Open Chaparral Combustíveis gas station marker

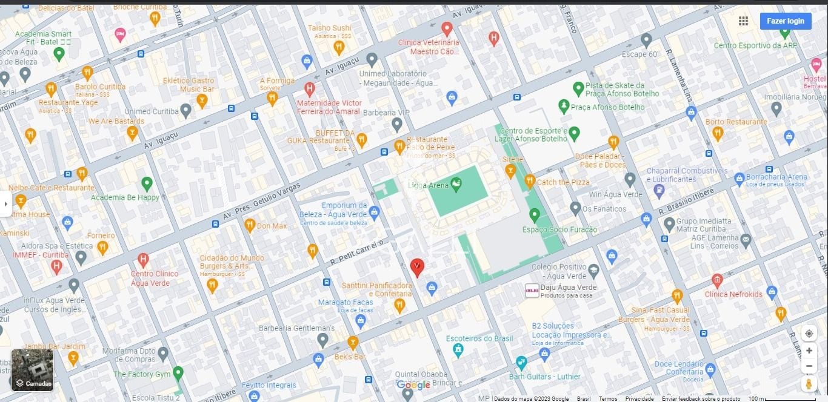(x=659, y=191)
